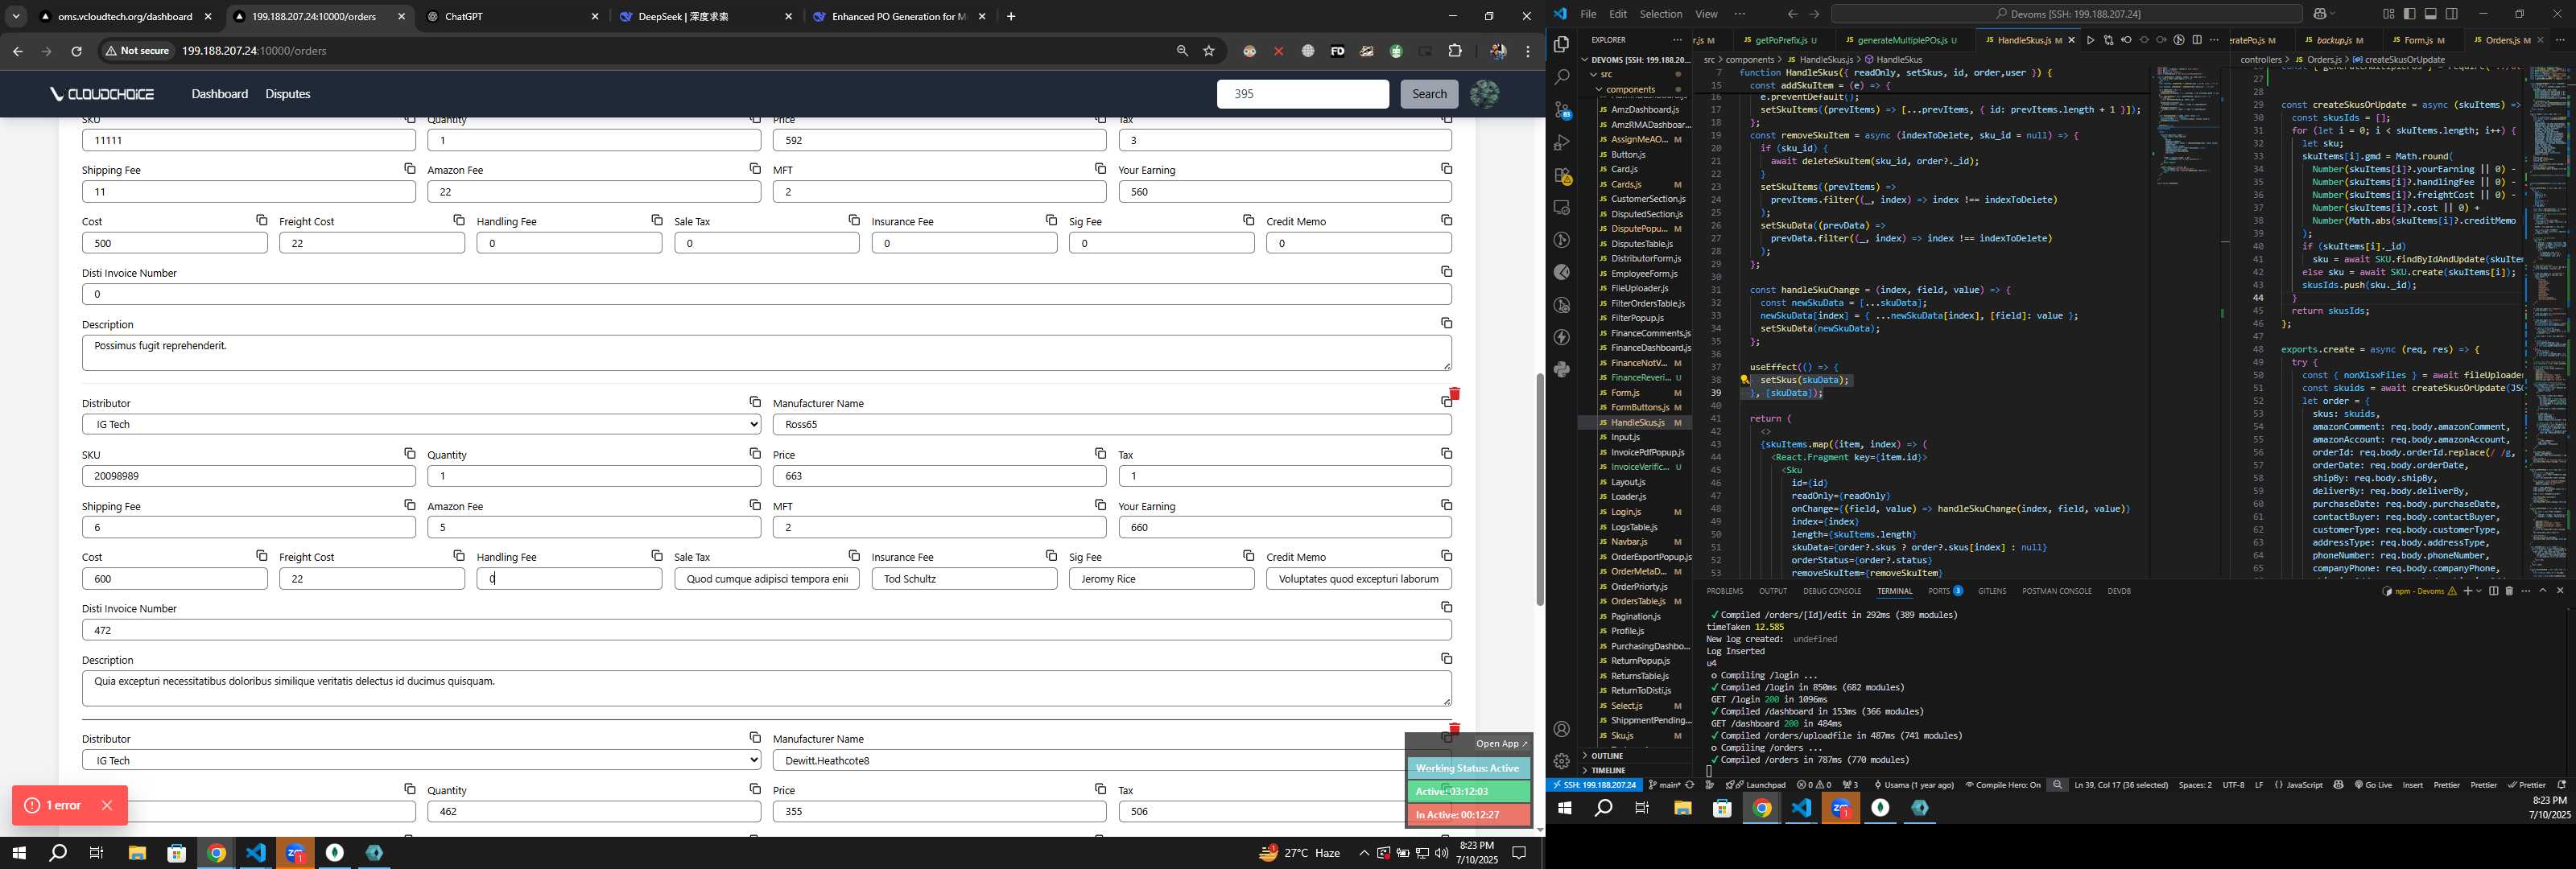Click the page vertical scrollbar thumb
The image size is (2576, 869).
[x=1540, y=489]
